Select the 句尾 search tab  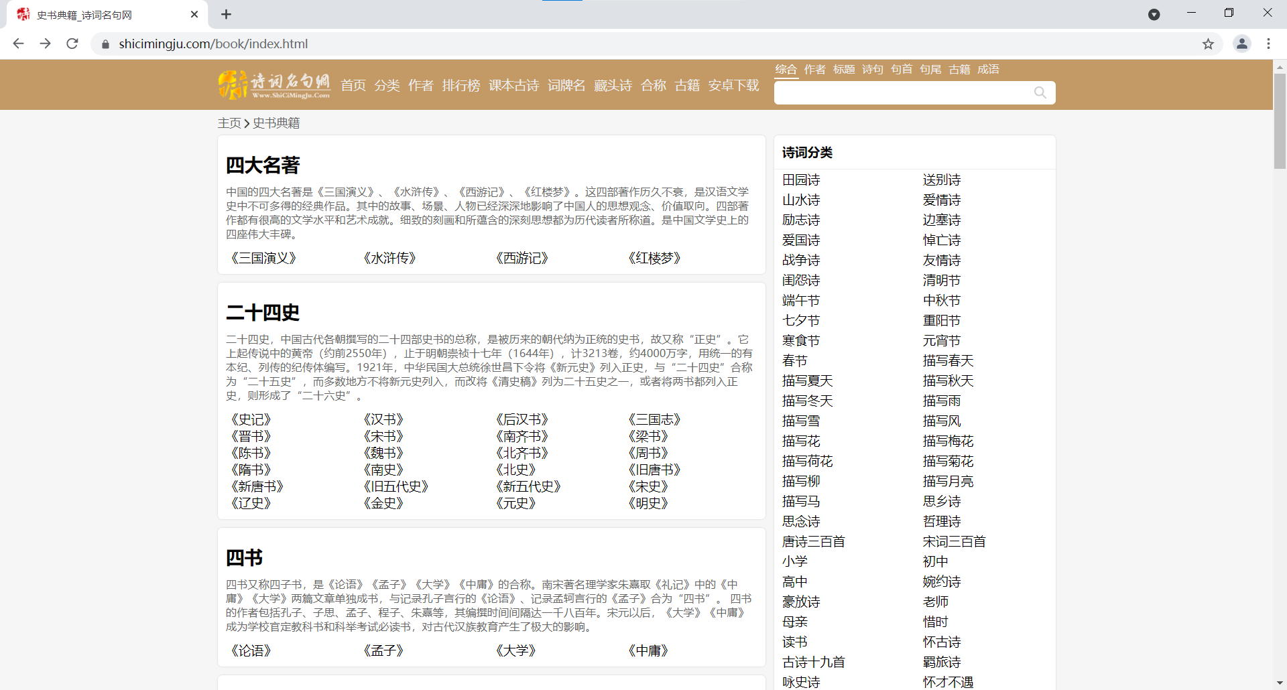point(930,69)
